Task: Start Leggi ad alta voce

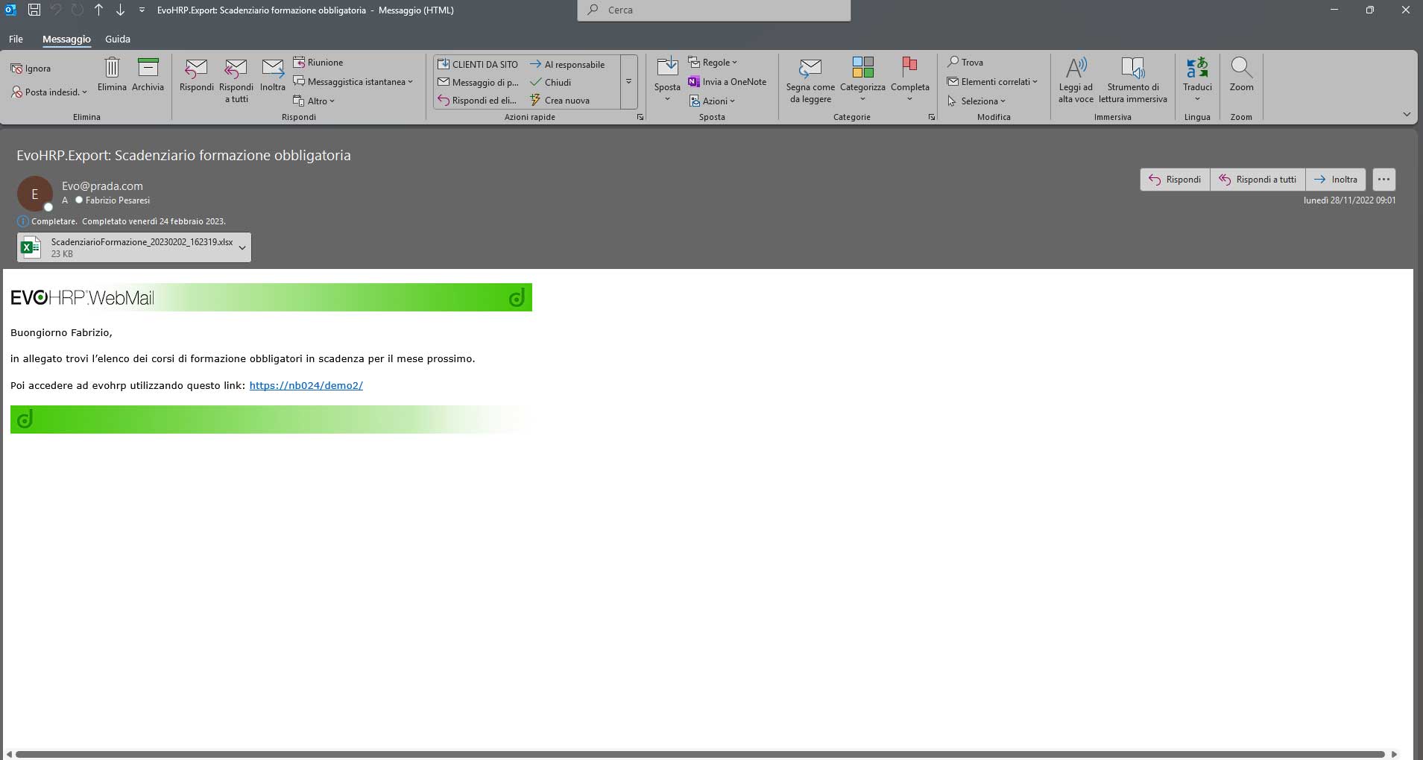Action: (x=1076, y=69)
